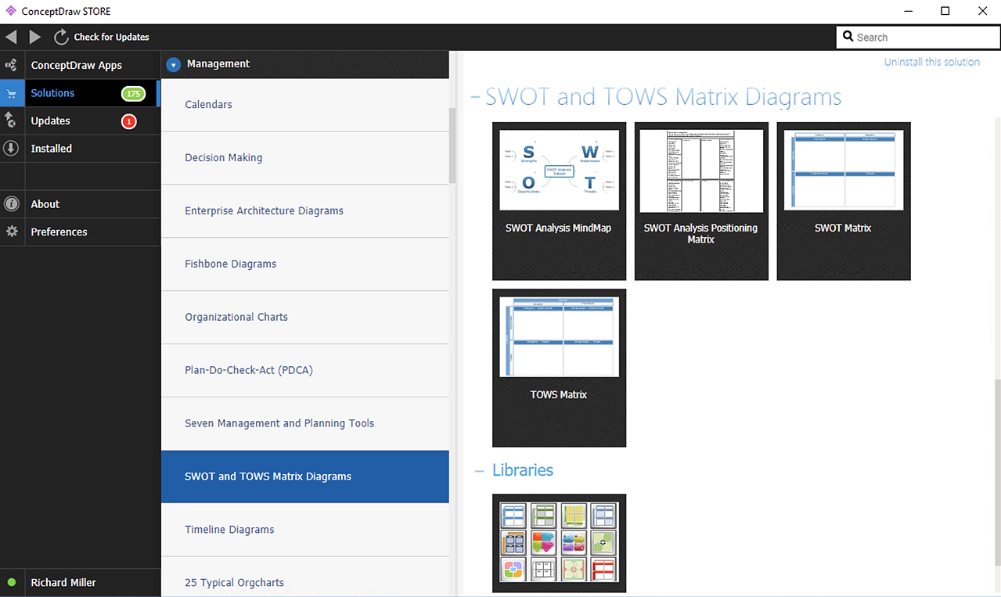Screen dimensions: 1001x597
Task: Click the ConceptDraw STORE logo icon
Action: [x=10, y=11]
